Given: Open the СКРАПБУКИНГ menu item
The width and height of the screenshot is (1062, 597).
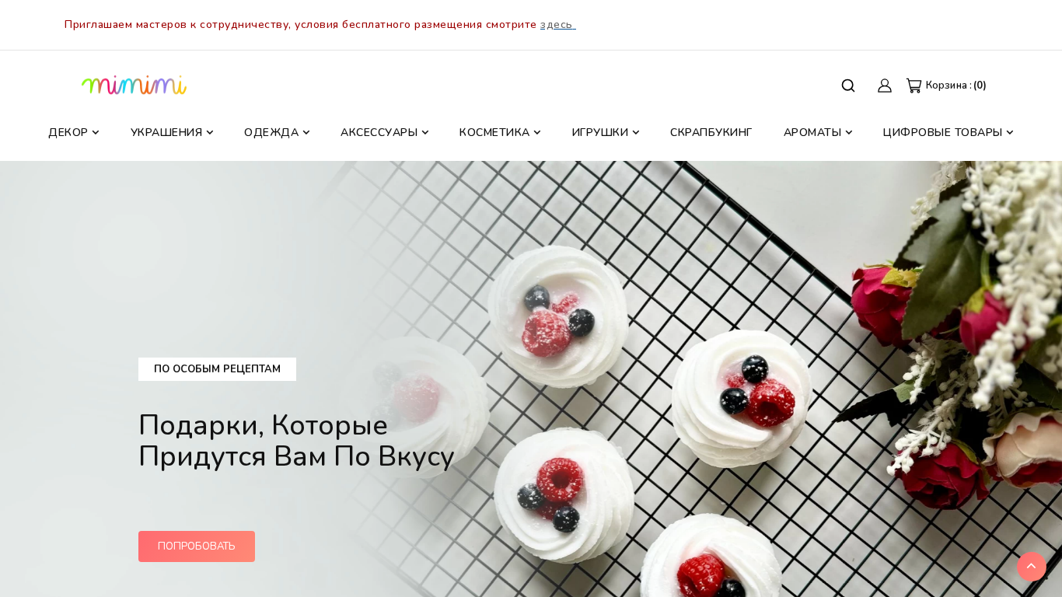Looking at the screenshot, I should pyautogui.click(x=711, y=133).
